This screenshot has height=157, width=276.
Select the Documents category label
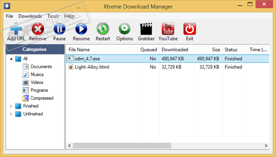(x=41, y=67)
